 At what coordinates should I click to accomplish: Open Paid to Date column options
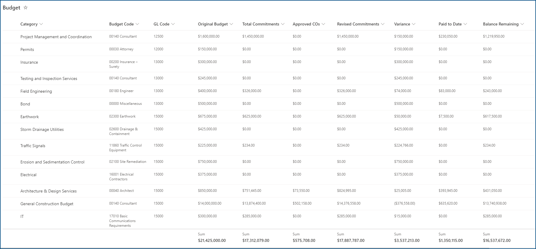465,24
